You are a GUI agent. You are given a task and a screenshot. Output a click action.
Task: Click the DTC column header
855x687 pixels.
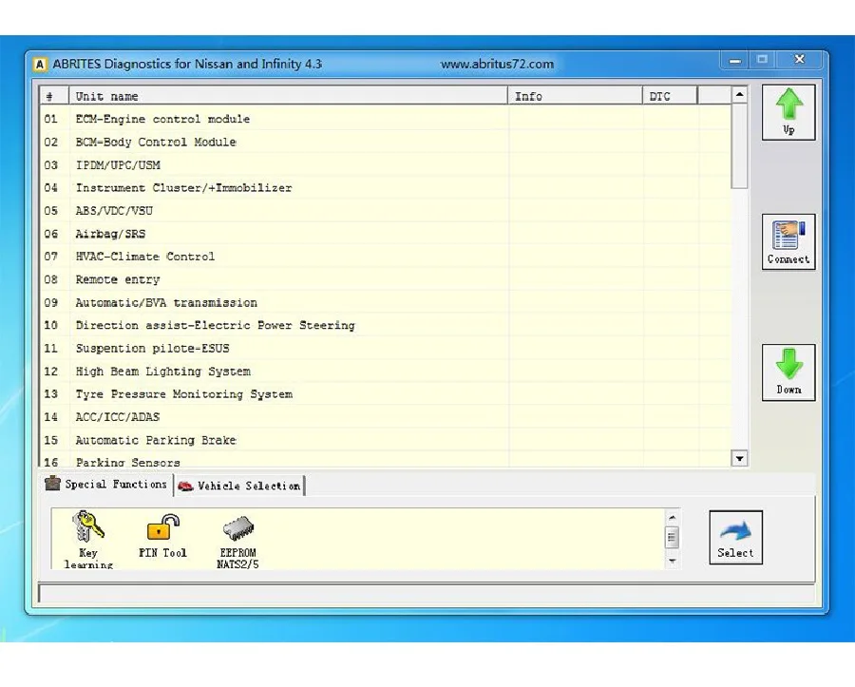[670, 96]
